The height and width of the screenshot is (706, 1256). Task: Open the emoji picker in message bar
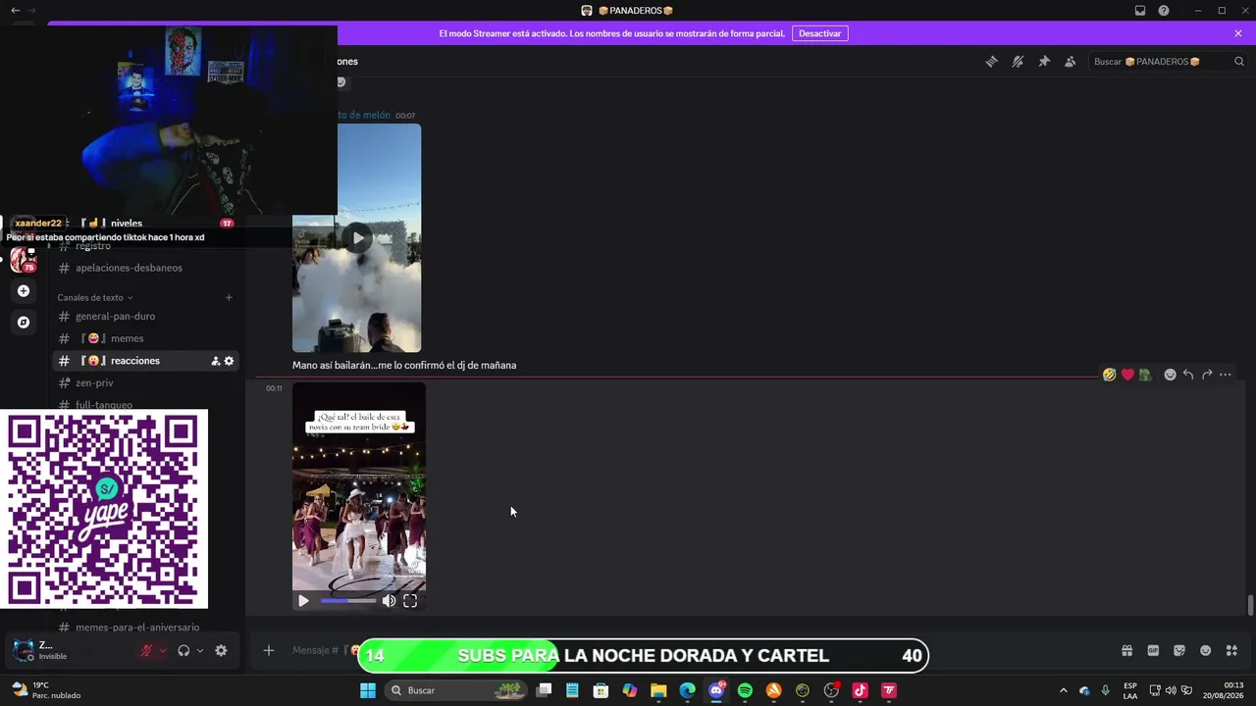click(x=1206, y=650)
